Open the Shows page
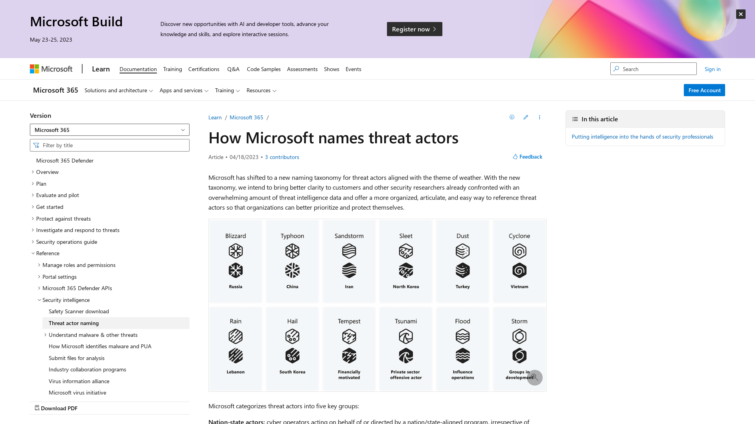Screen dimensions: 755x424 331,69
